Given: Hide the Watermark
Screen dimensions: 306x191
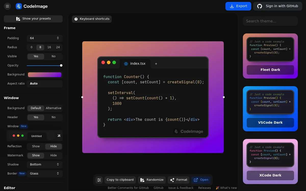Looking at the screenshot, I should (54, 155).
